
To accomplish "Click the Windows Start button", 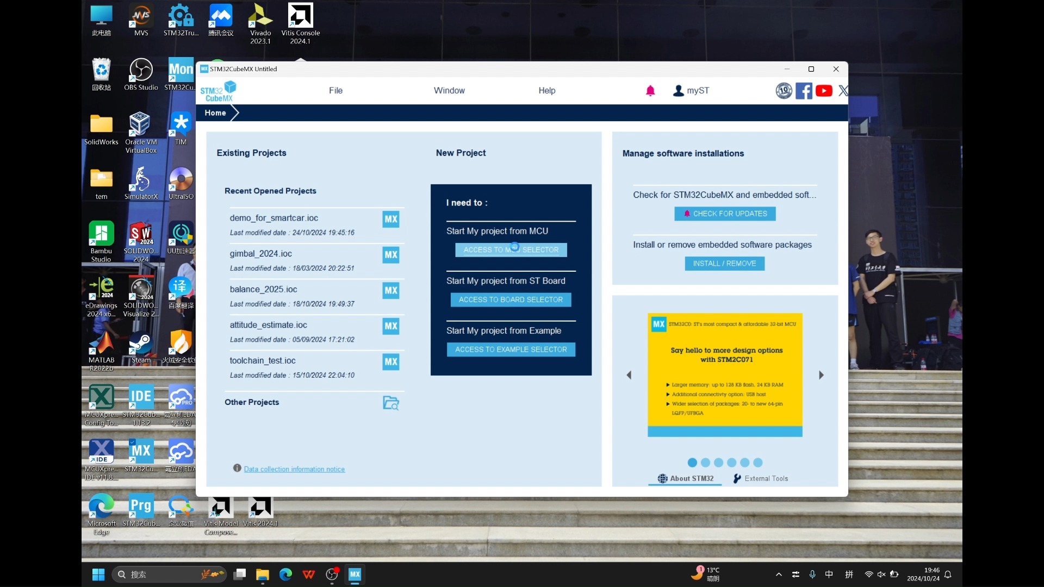I will tap(98, 574).
